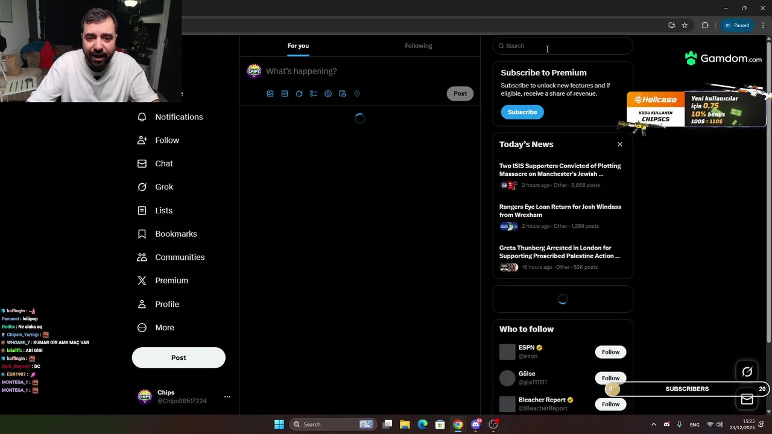The height and width of the screenshot is (434, 772).
Task: Add a poll with the composer poll icon
Action: coord(314,93)
